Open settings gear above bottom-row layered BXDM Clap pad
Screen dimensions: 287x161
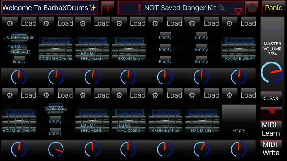coord(46,95)
